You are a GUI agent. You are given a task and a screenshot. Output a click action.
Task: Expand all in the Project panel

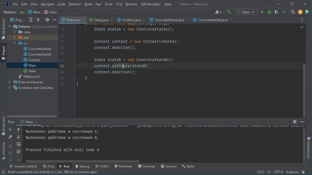[31, 20]
